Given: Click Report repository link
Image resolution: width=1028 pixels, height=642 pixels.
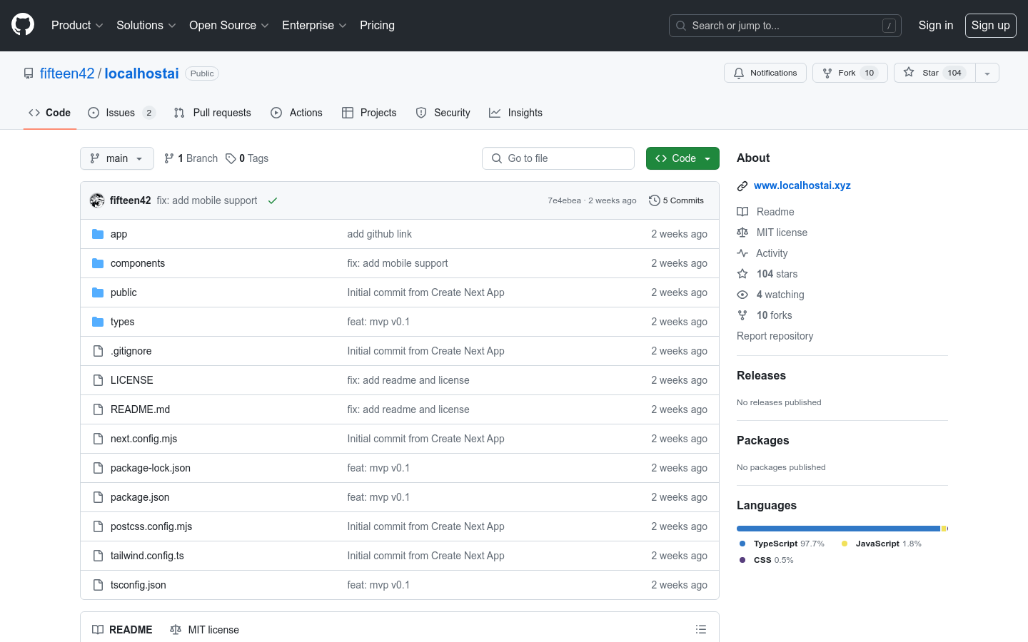Looking at the screenshot, I should pyautogui.click(x=775, y=336).
